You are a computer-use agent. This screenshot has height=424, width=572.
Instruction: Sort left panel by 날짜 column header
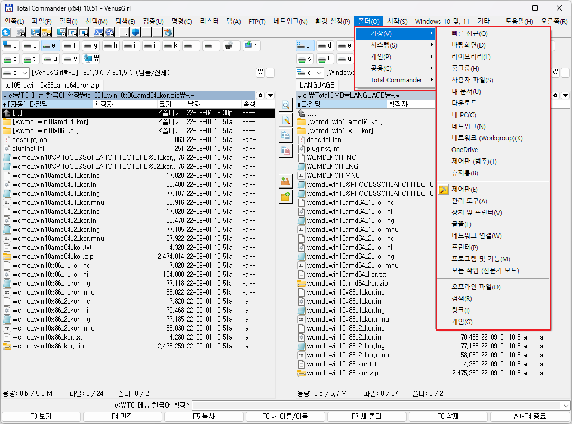(213, 105)
